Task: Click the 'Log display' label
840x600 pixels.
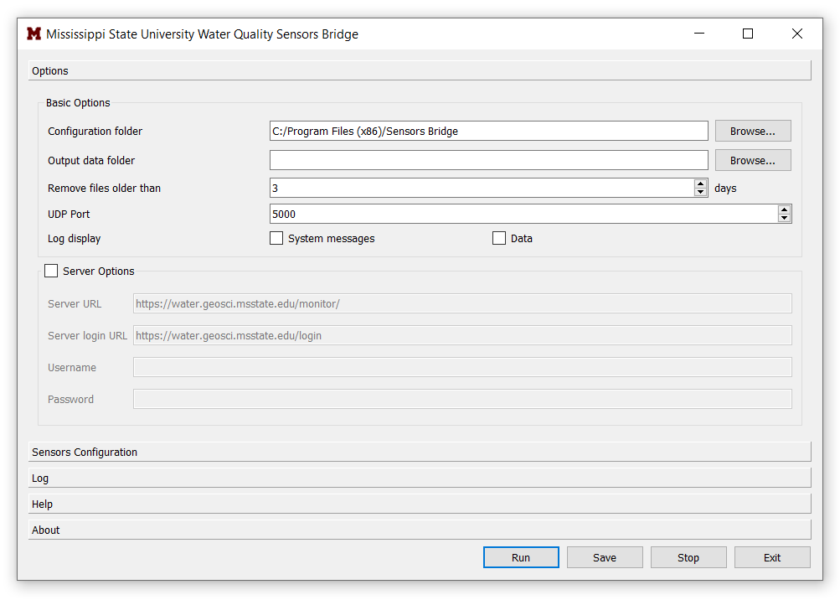Action: click(x=74, y=239)
